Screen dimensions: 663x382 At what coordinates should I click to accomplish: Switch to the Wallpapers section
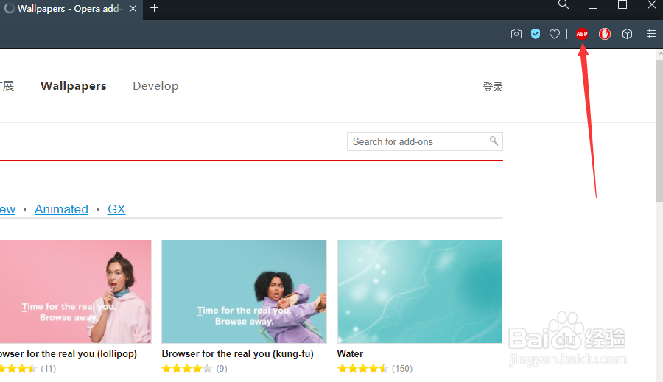coord(73,86)
